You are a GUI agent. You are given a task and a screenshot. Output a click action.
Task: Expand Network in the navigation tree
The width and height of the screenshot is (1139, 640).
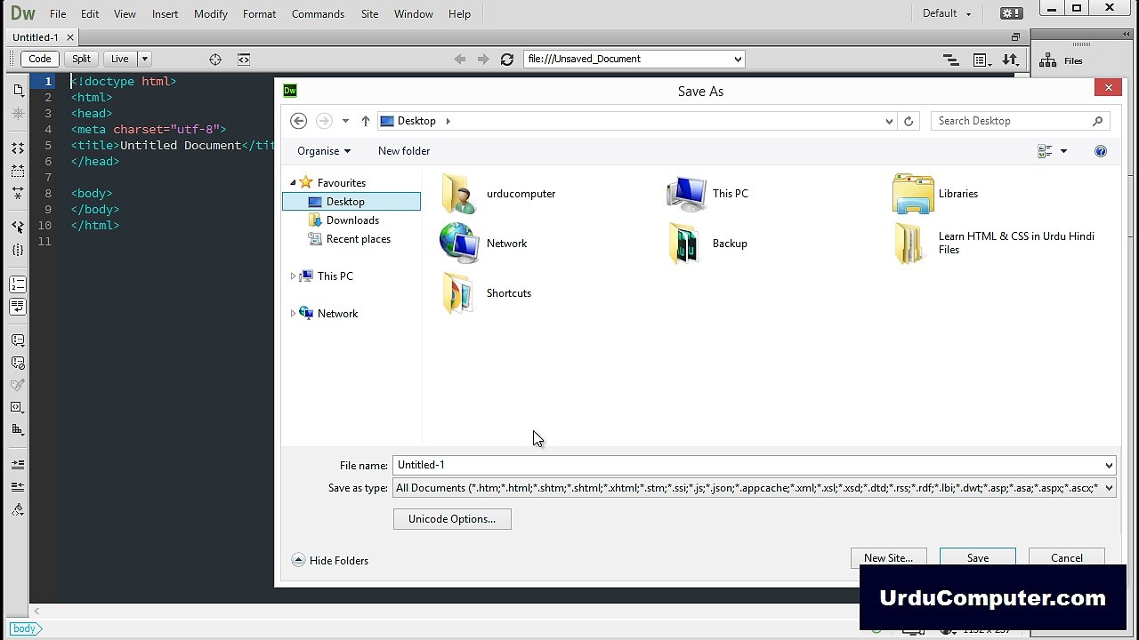click(x=293, y=314)
